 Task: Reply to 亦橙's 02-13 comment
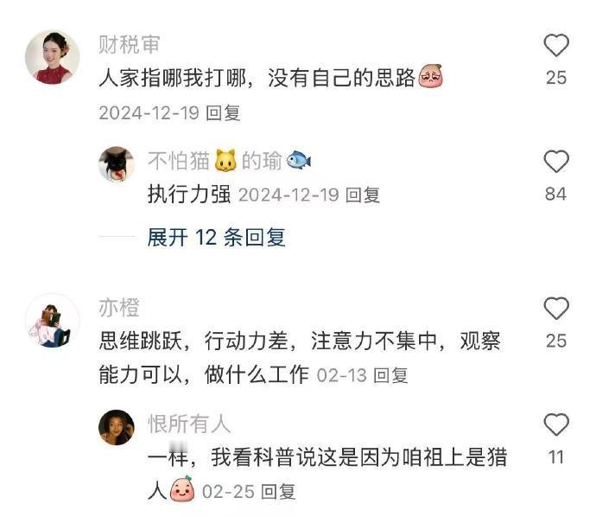coord(390,375)
